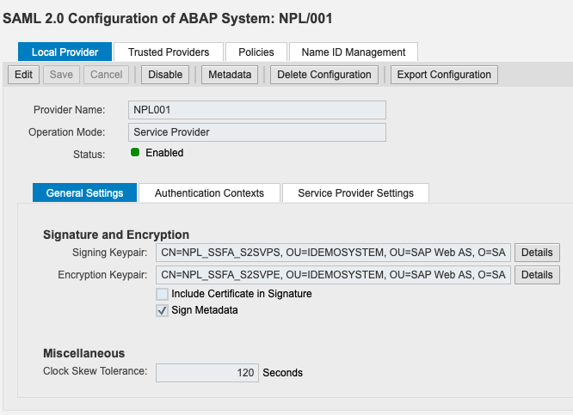Screen dimensions: 573x415
Task: Switch to Service Provider Settings sub-tab
Action: point(355,192)
